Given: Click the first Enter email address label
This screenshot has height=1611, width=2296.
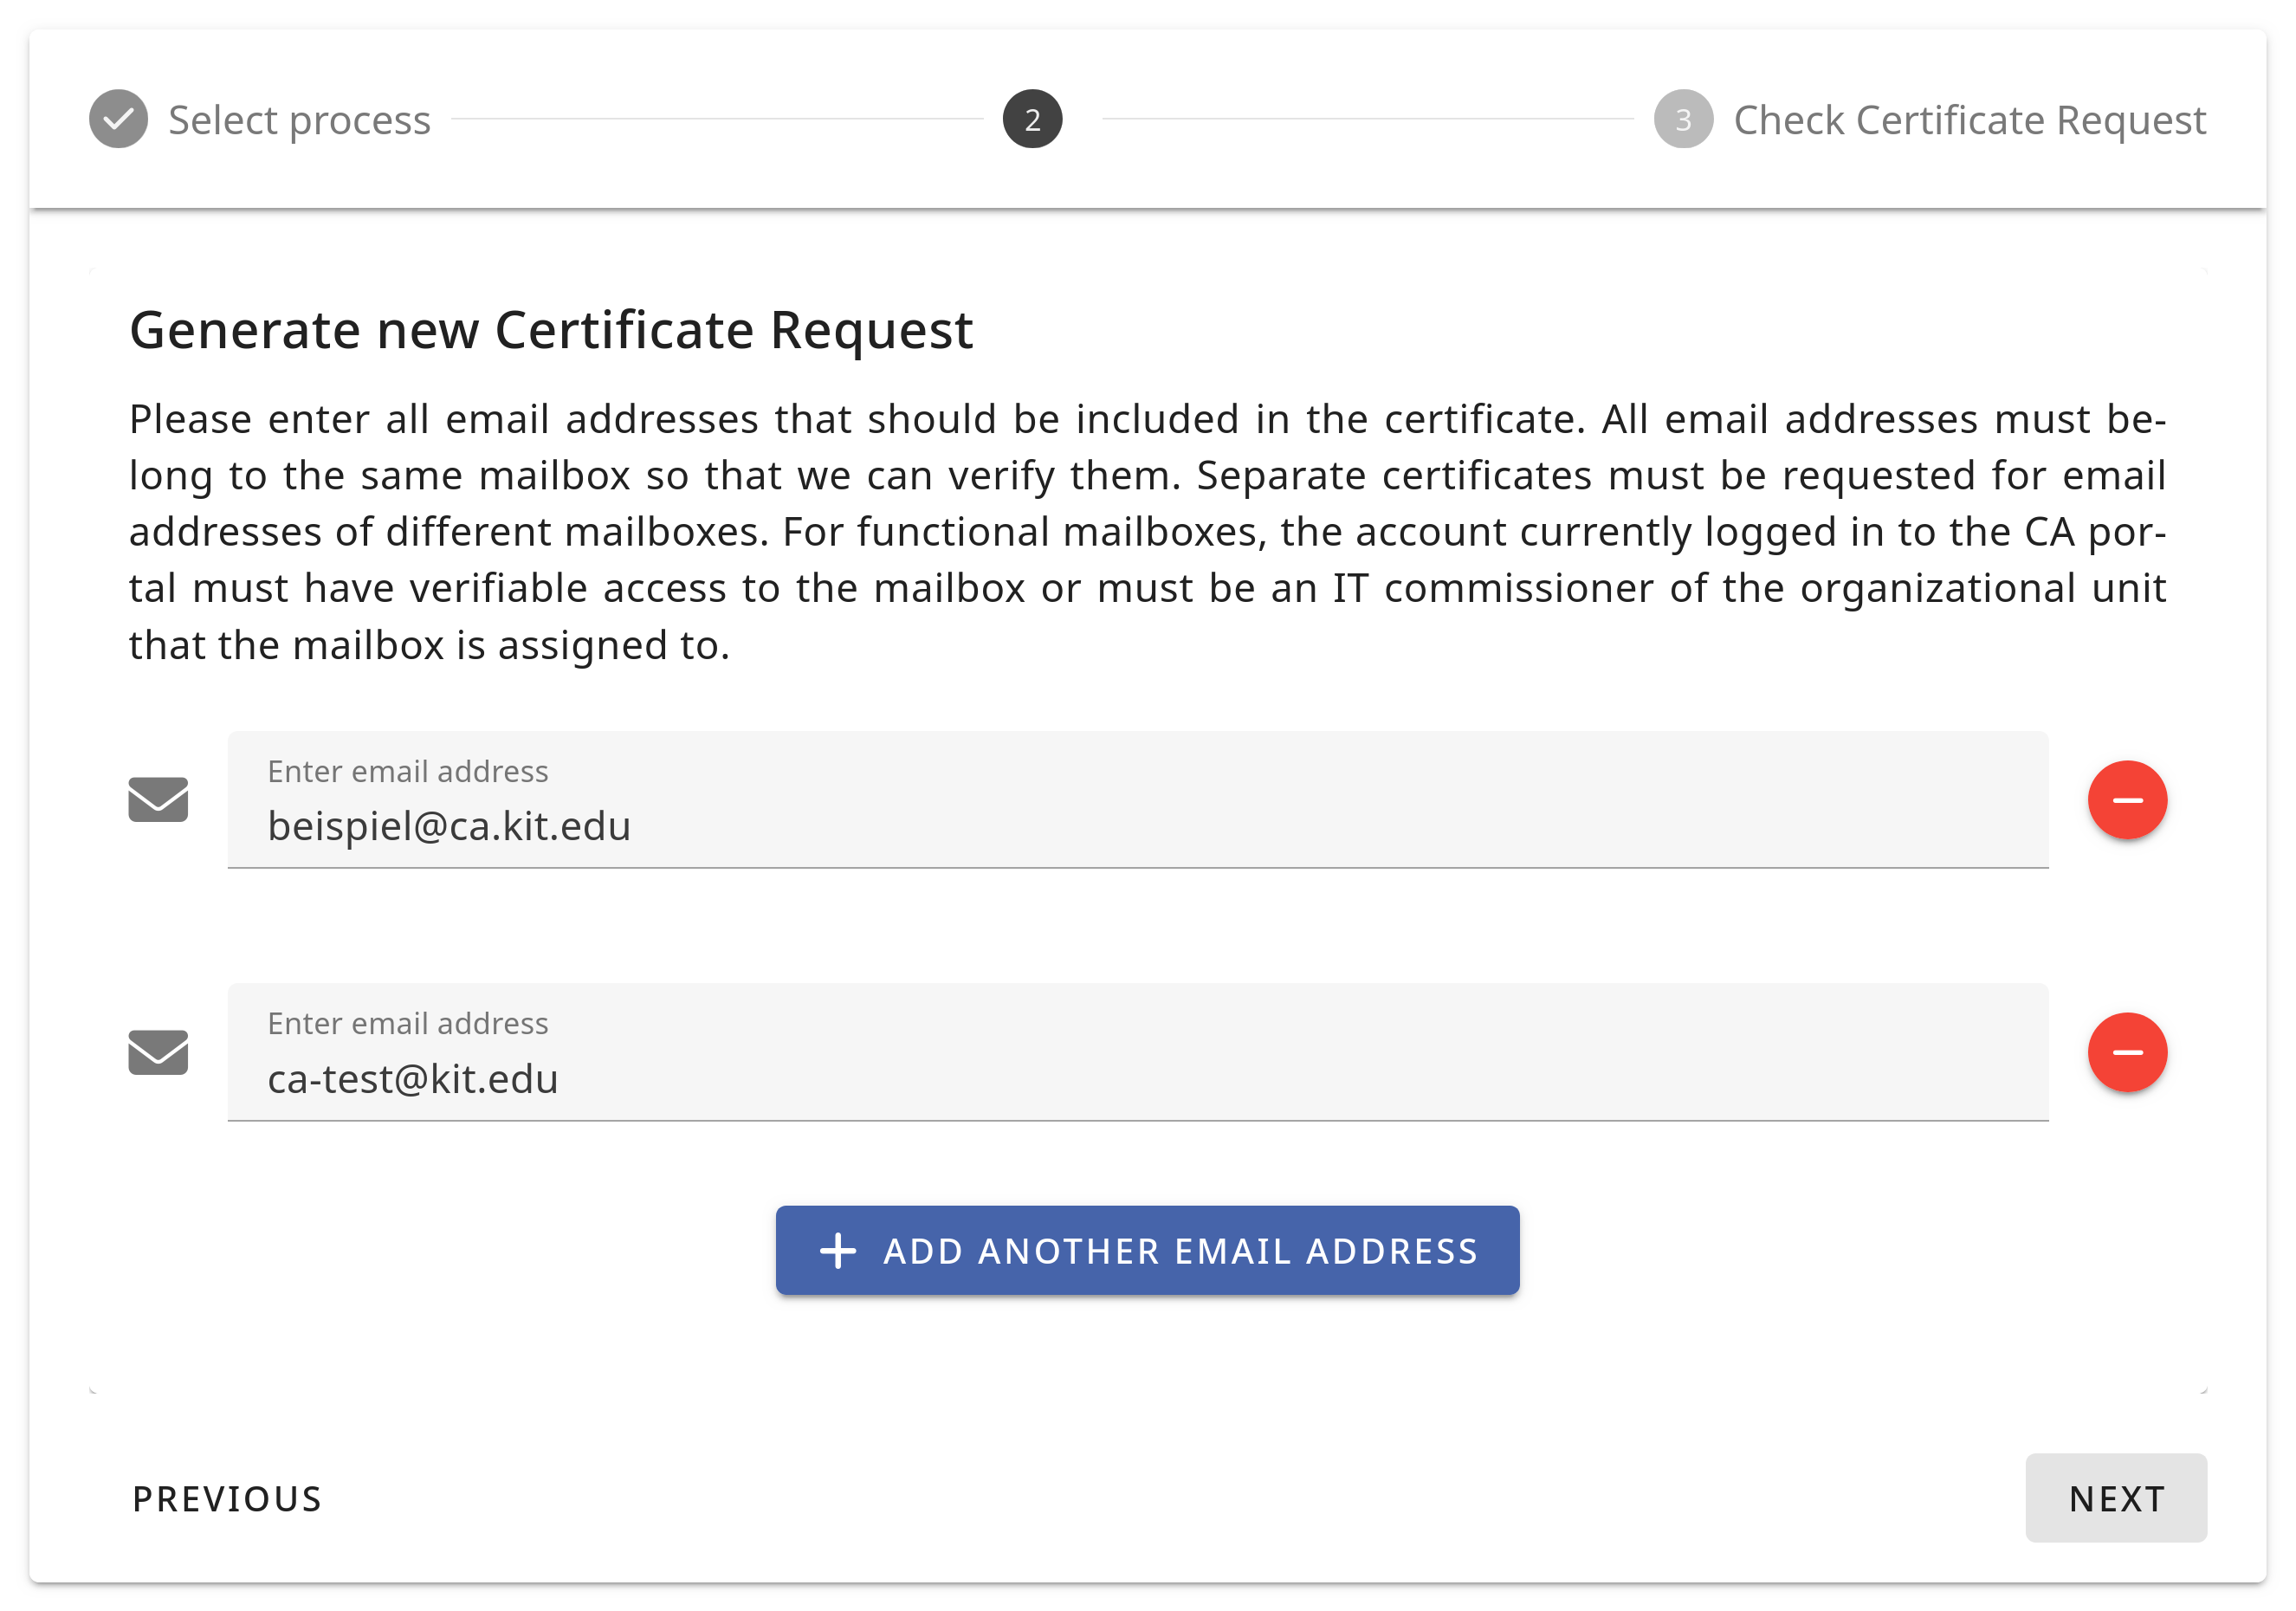Looking at the screenshot, I should tap(408, 771).
